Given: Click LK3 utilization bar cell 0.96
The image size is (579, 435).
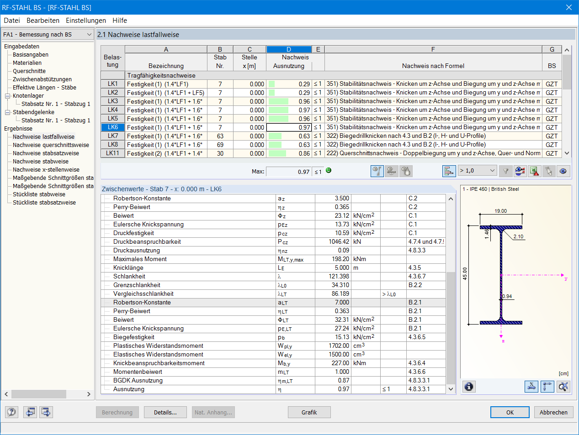Looking at the screenshot, I should tap(289, 101).
